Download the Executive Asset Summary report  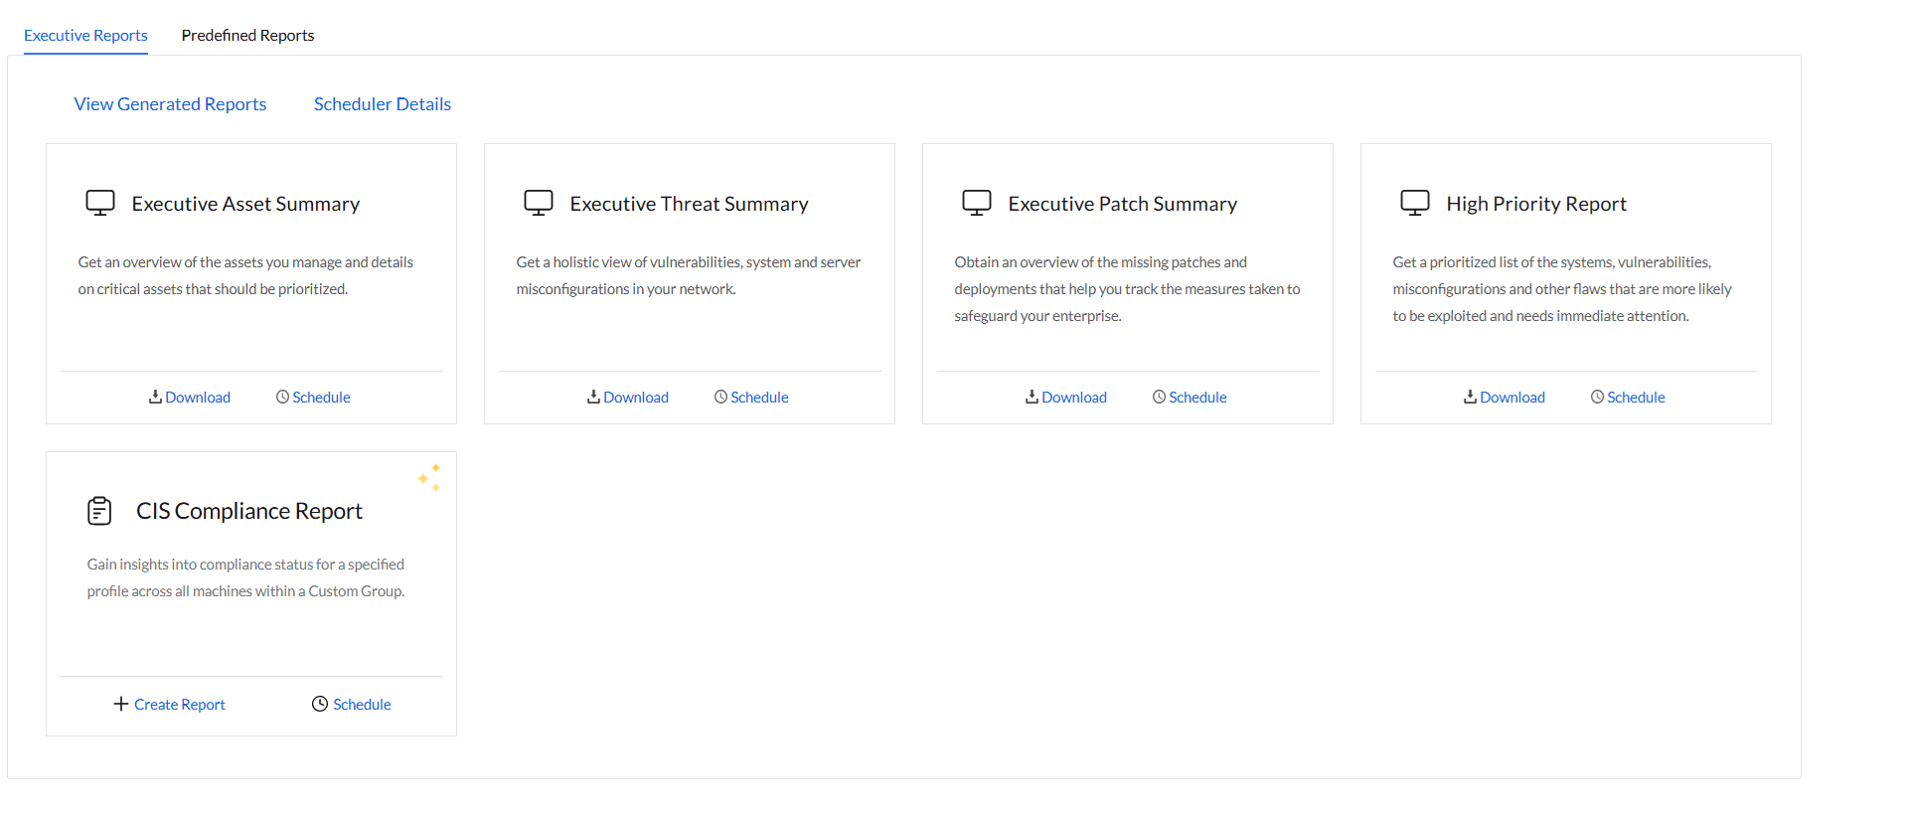coord(190,398)
